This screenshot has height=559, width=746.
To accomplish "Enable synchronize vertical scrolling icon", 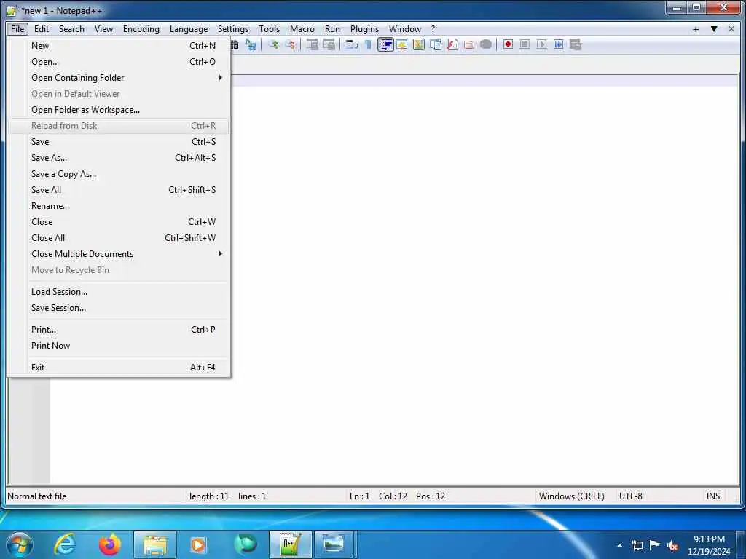I will 312,44.
